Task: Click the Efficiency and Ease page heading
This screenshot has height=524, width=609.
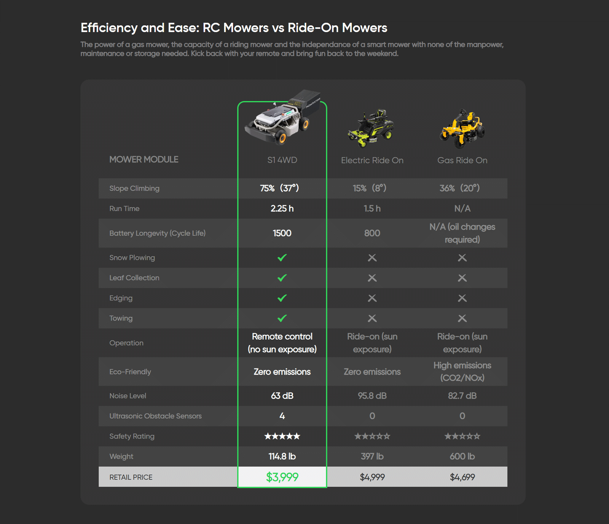Action: pos(234,28)
